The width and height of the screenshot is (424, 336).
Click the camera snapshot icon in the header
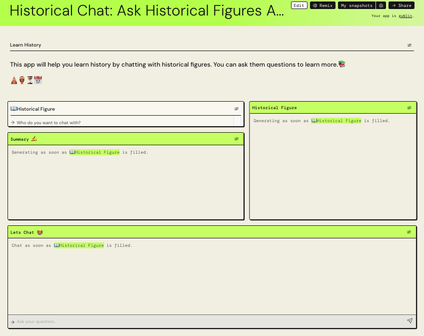pyautogui.click(x=381, y=6)
